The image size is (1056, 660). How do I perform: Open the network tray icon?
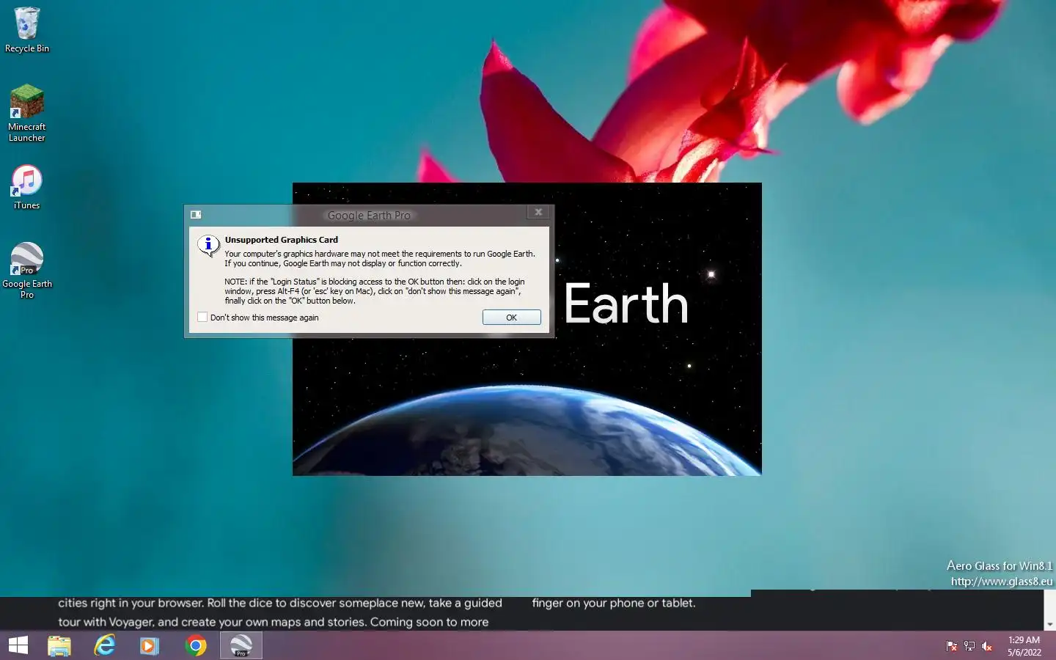[x=969, y=646]
